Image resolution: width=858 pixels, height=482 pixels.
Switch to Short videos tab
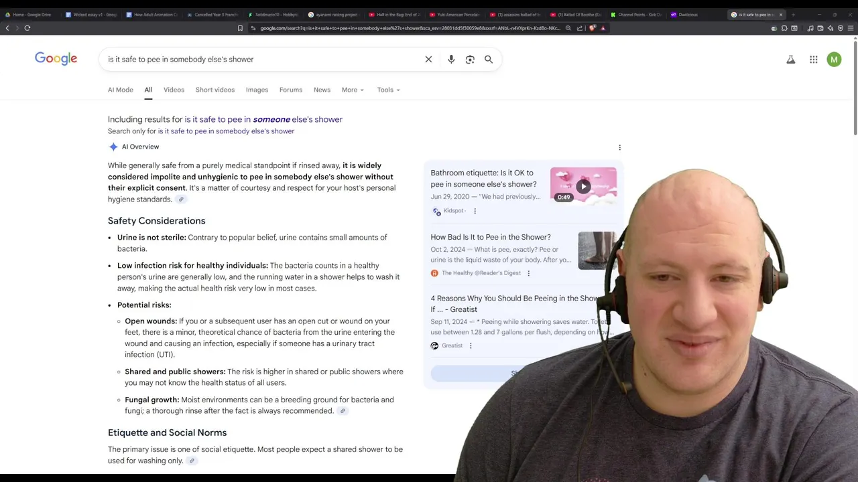215,90
